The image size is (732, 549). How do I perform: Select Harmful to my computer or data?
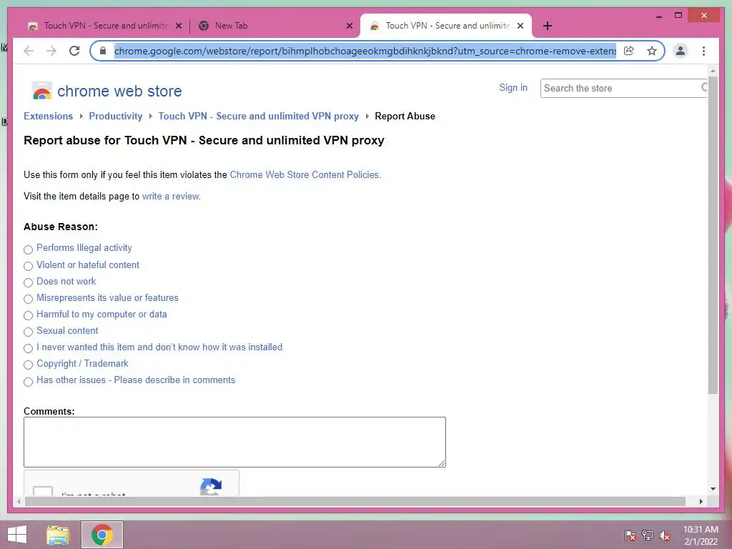click(28, 315)
